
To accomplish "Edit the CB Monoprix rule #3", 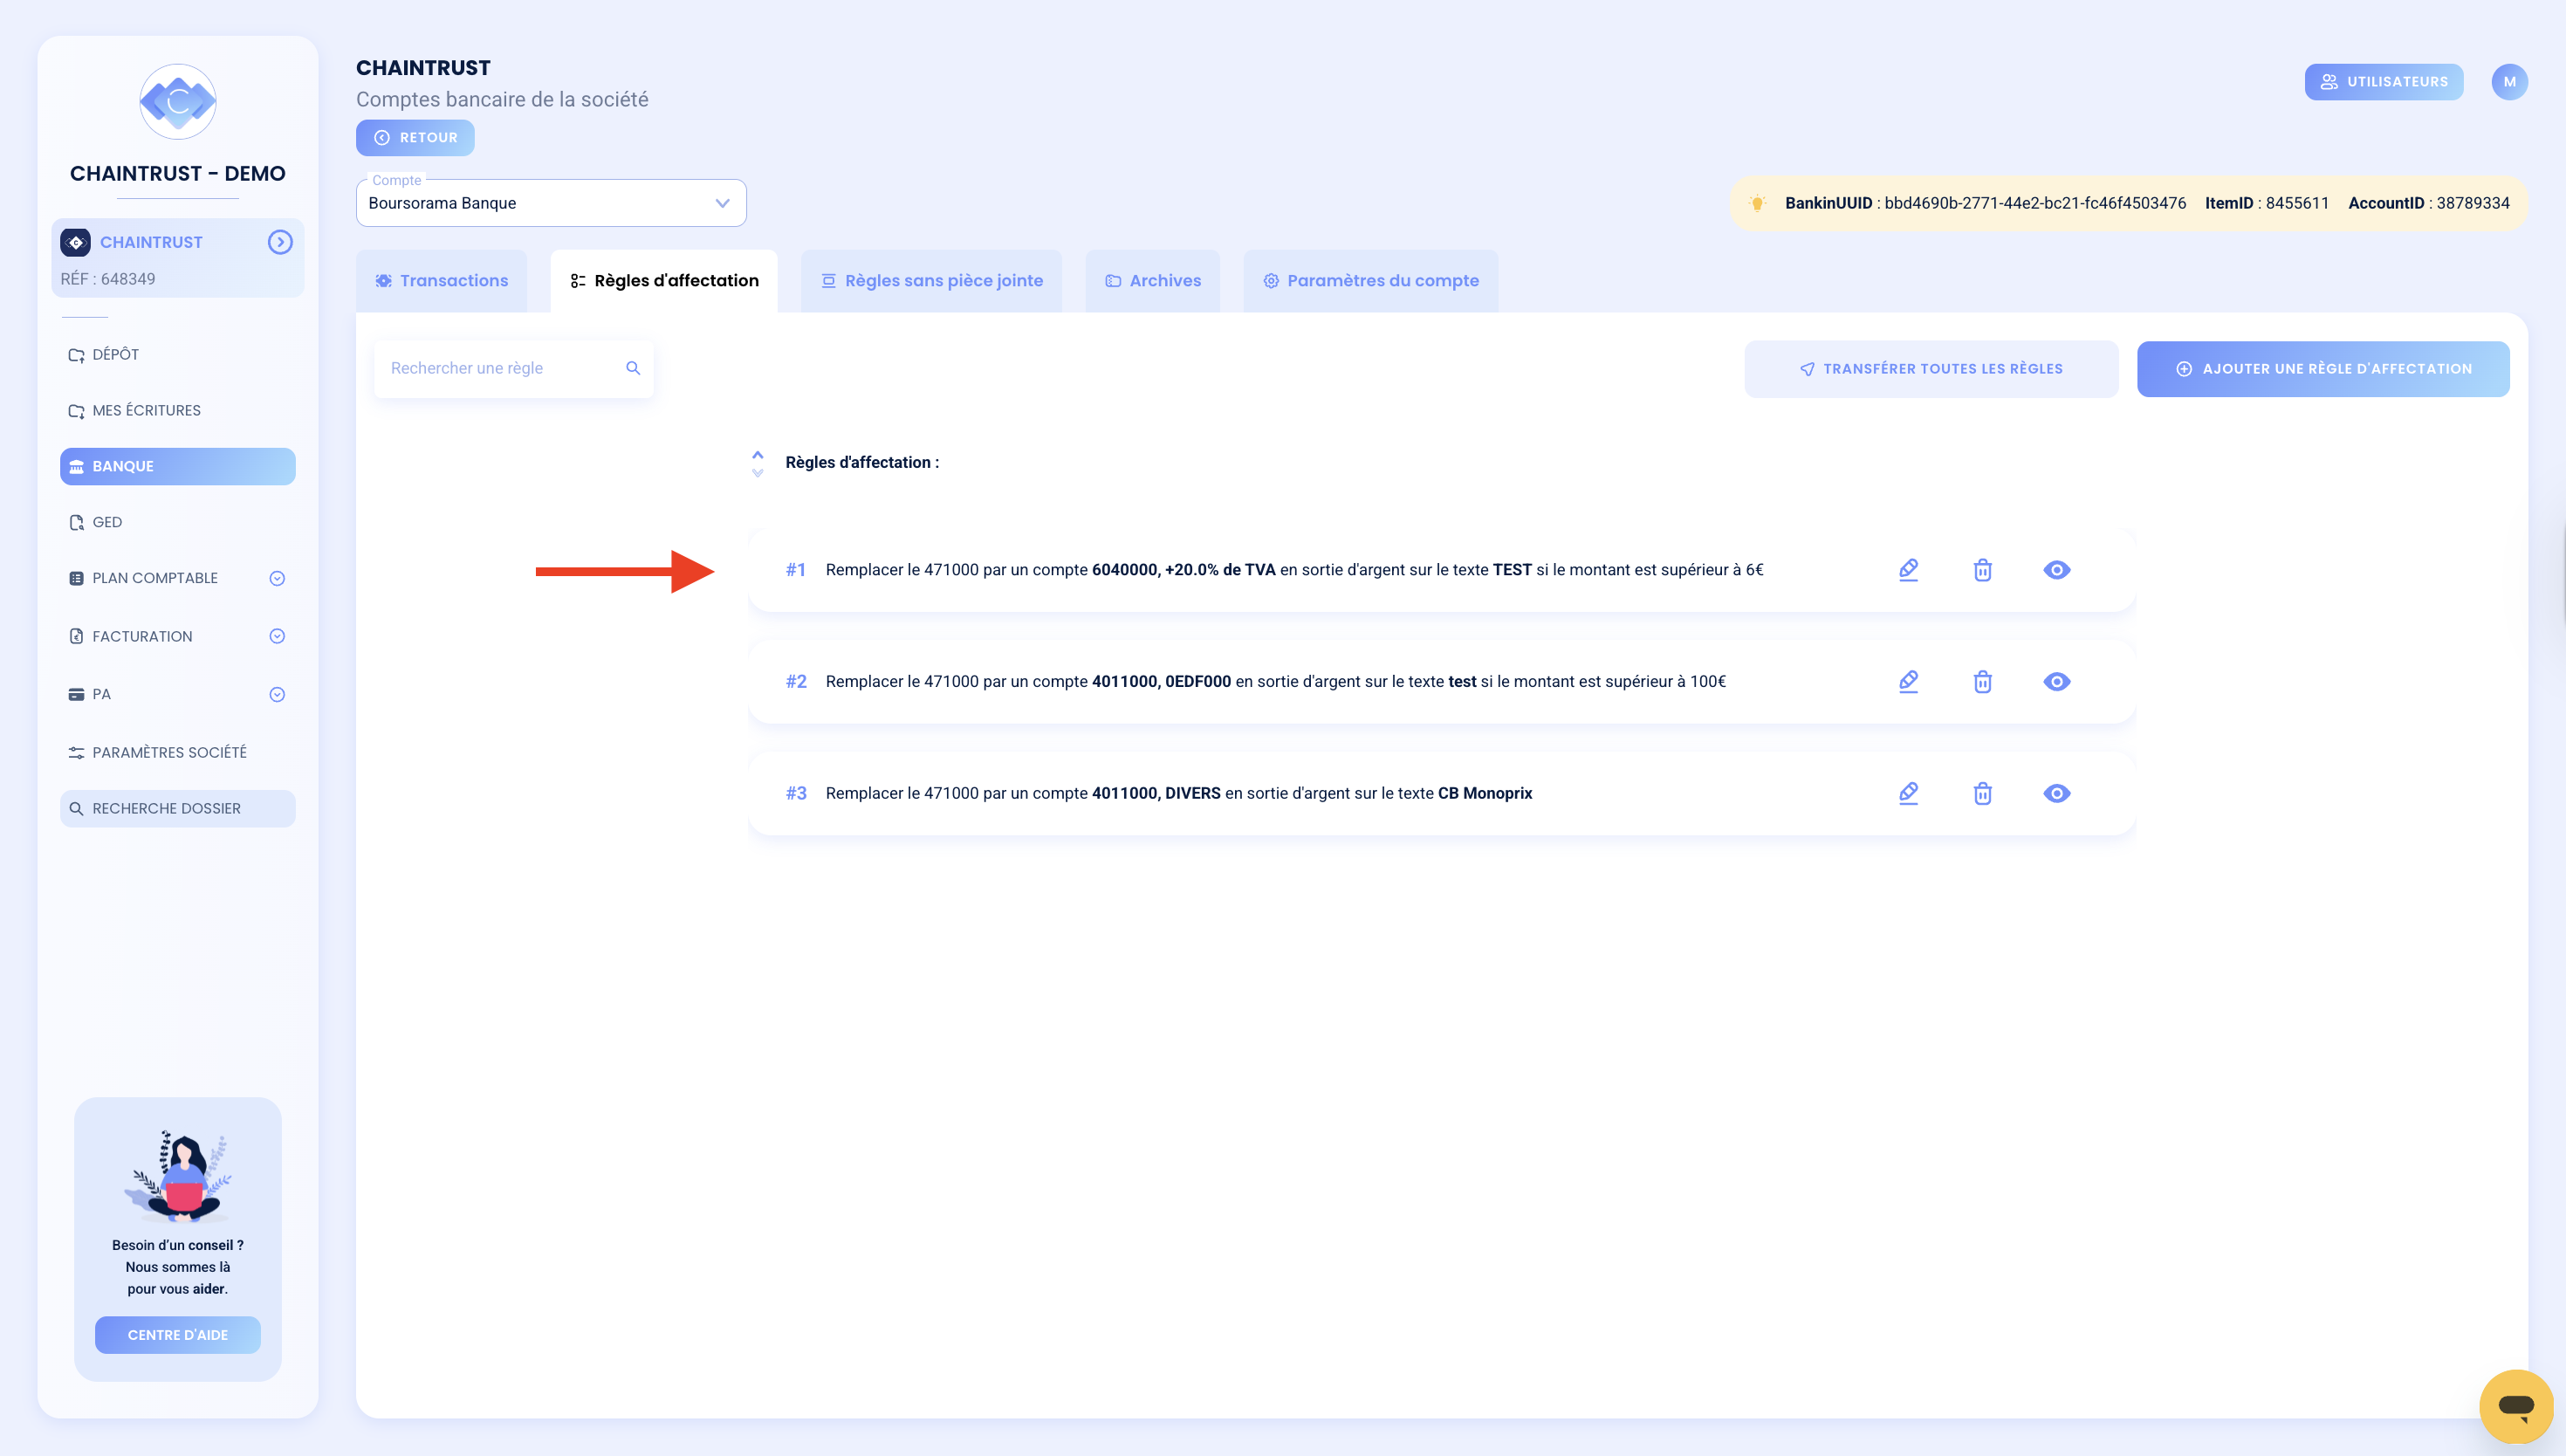I will (1908, 794).
